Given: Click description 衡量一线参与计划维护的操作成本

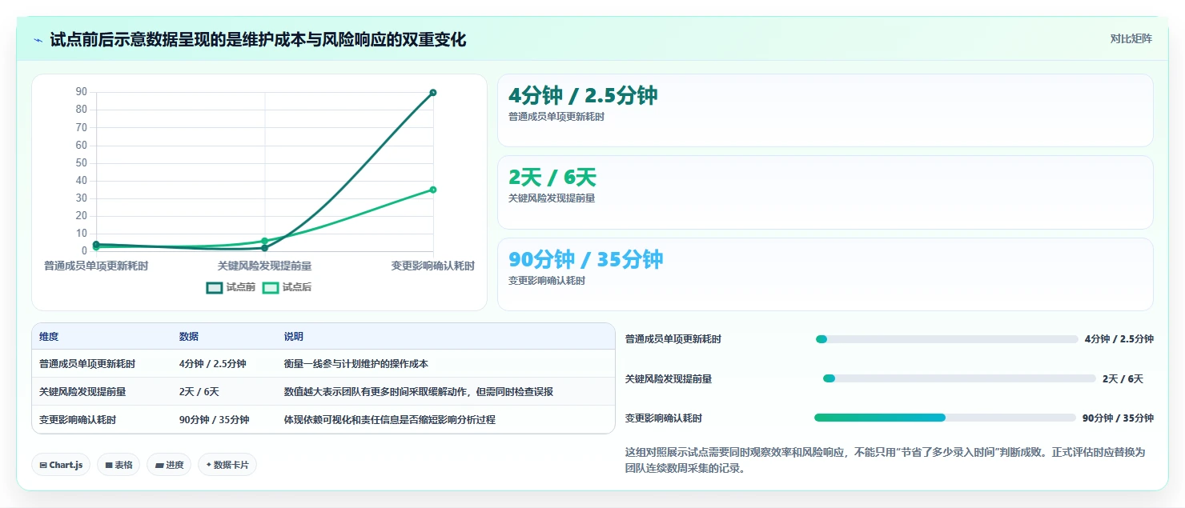Looking at the screenshot, I should coord(356,364).
